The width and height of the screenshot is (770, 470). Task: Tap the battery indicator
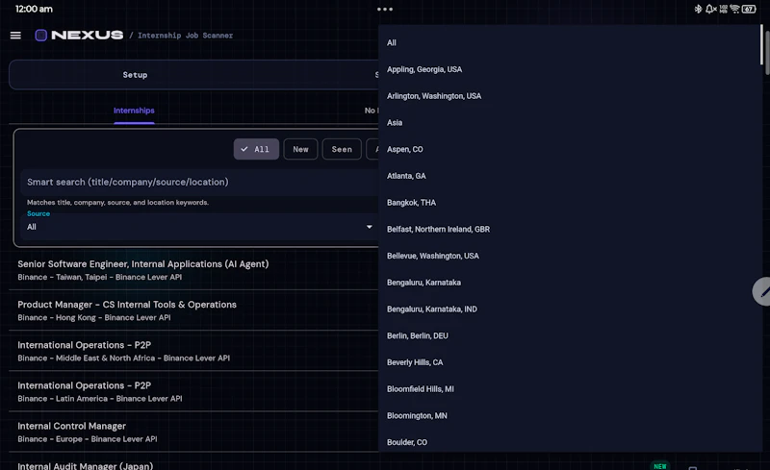point(749,9)
